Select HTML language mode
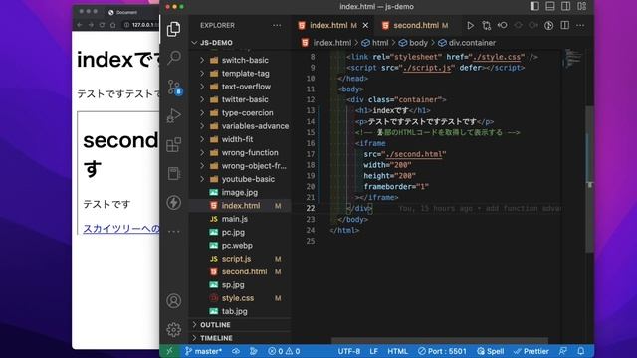 click(x=397, y=351)
